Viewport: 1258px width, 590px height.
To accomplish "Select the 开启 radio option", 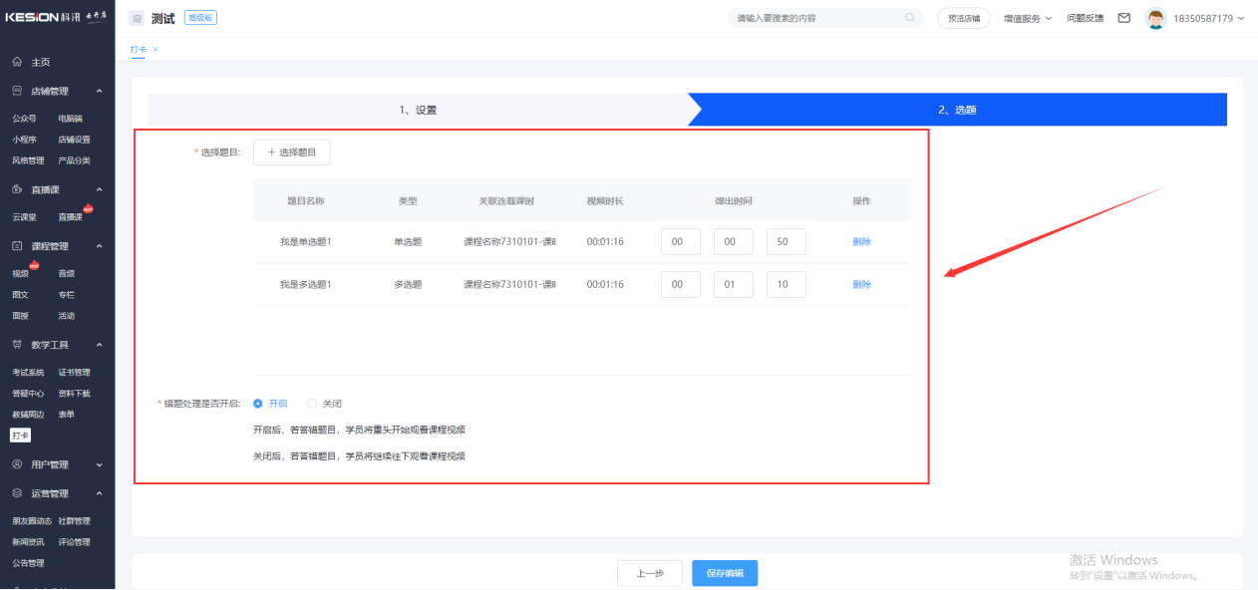I will pos(258,404).
